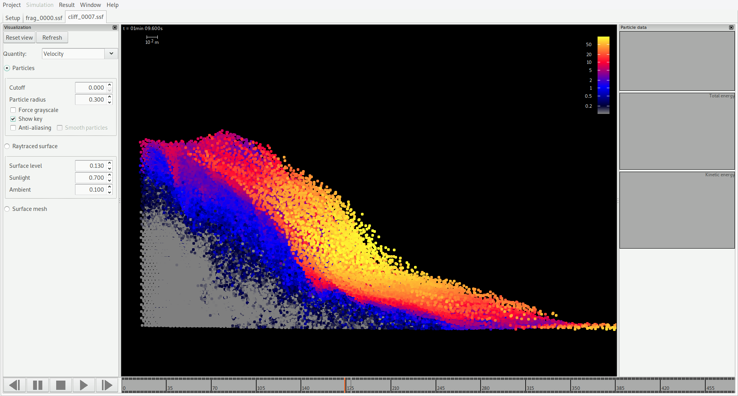This screenshot has height=396, width=738.
Task: Step to the previous frame
Action: tap(15, 385)
